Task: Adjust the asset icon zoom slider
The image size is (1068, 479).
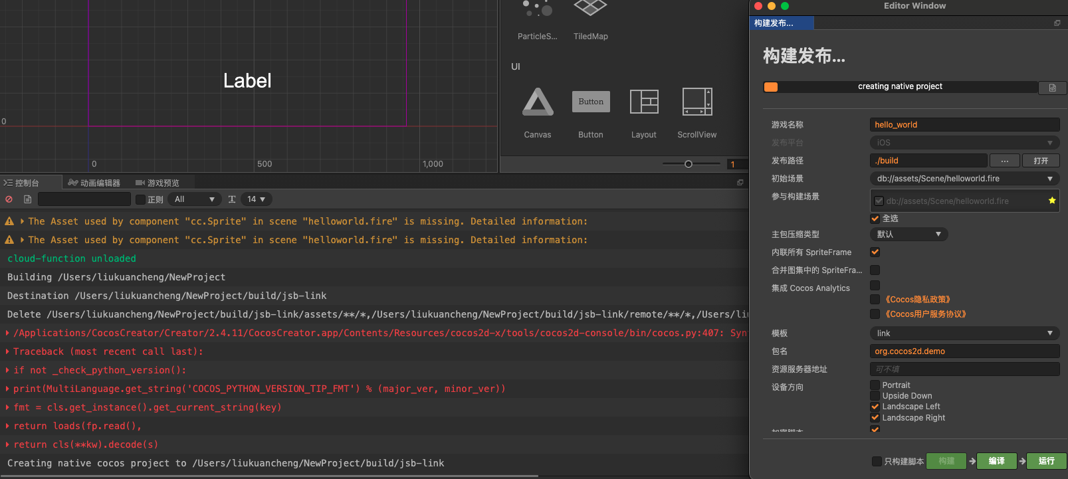Action: 689,164
